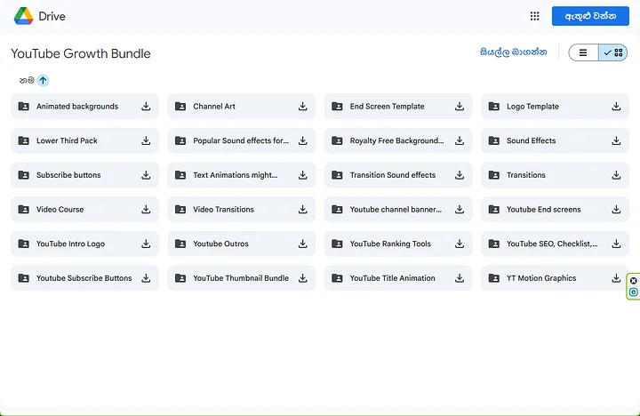Download YouTube Title Animation folder
Screen dimensions: 640x416
pos(460,278)
